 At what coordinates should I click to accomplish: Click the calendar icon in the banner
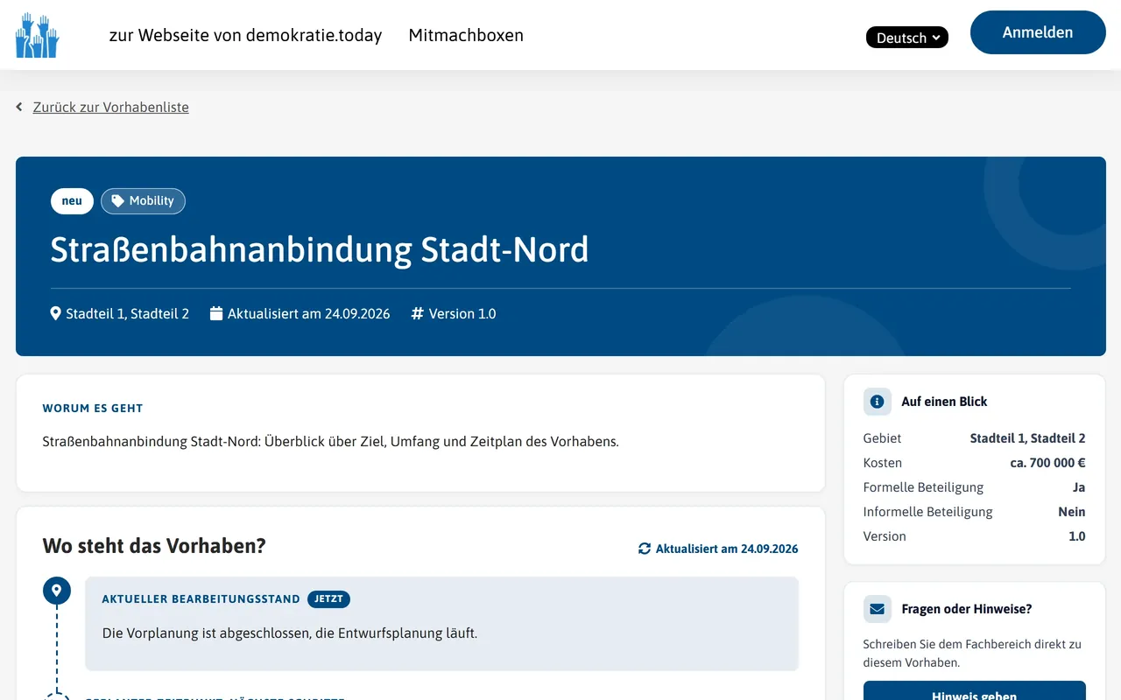click(x=216, y=313)
